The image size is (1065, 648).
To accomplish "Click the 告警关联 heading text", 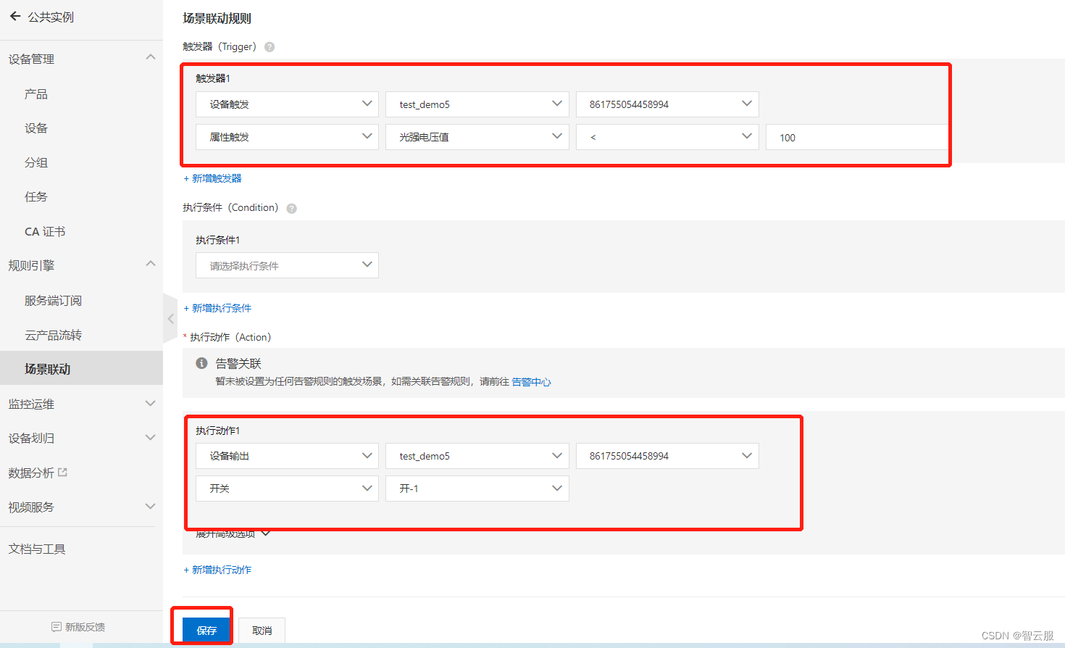I will 238,364.
